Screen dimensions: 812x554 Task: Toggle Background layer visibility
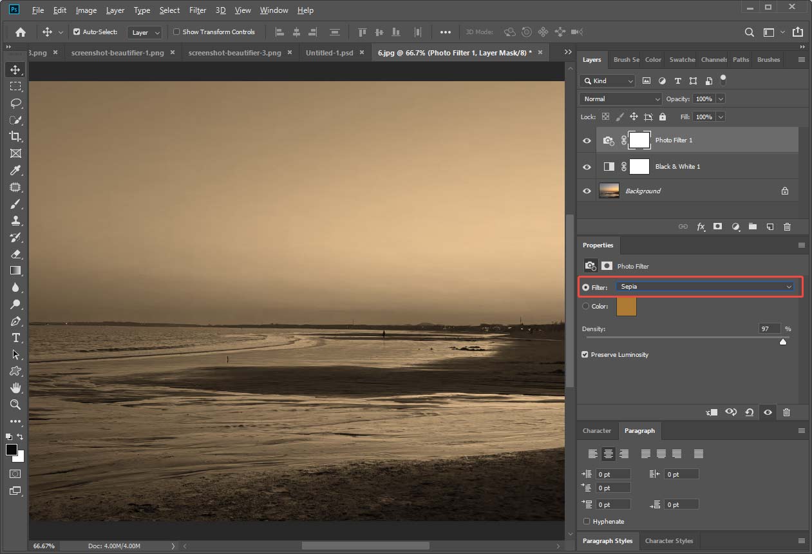586,191
